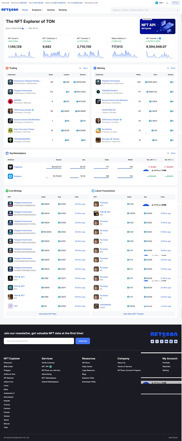Click View More NFT Transfer

coord(133,314)
